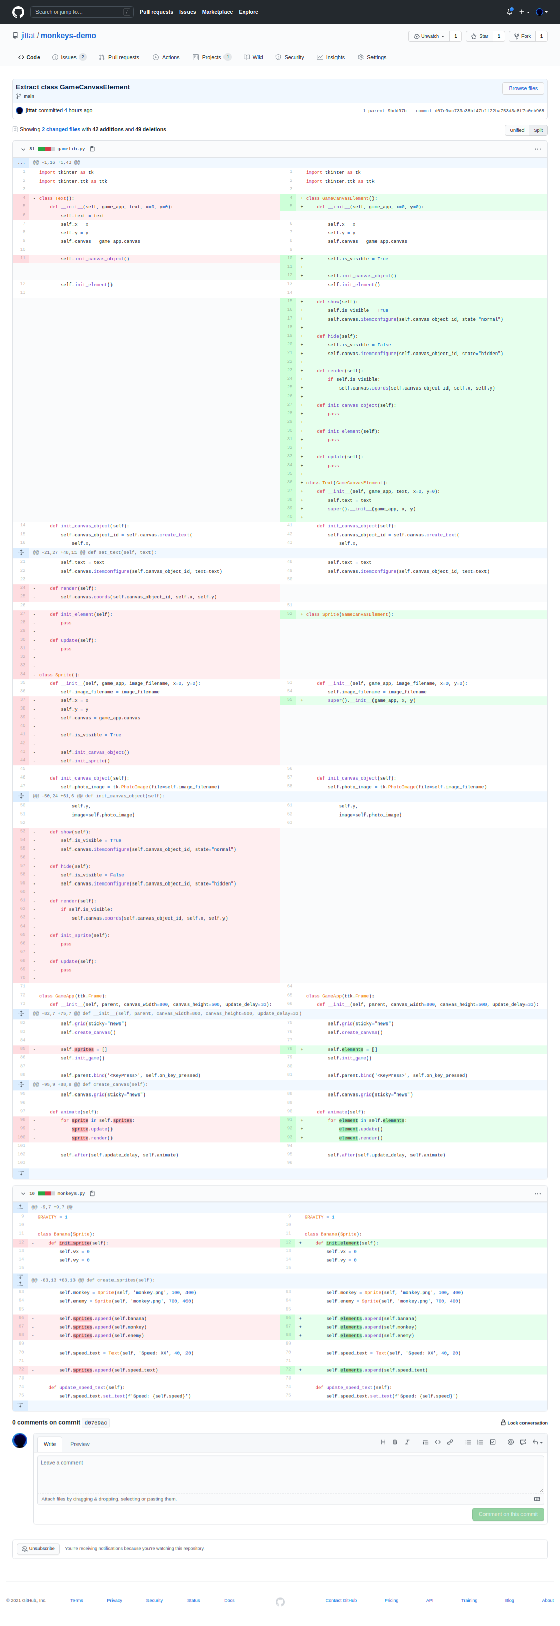Open the notifications bell
The height and width of the screenshot is (1626, 560).
click(509, 11)
